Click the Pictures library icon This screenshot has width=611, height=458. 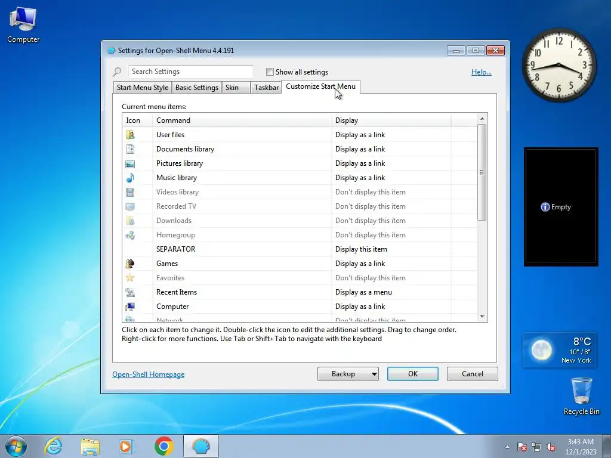[130, 163]
